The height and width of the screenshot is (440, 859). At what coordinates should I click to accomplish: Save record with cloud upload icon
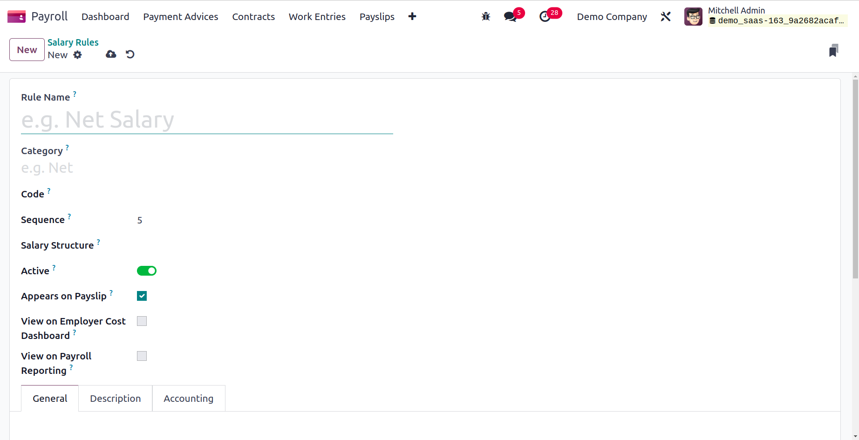click(111, 54)
